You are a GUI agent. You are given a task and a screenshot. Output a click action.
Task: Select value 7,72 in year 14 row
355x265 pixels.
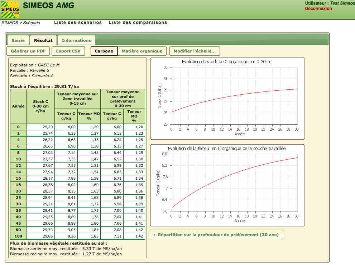point(66,172)
